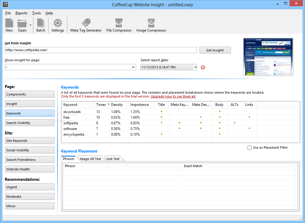Click the Get Insight! button
This screenshot has height=223, width=305.
[x=215, y=50]
